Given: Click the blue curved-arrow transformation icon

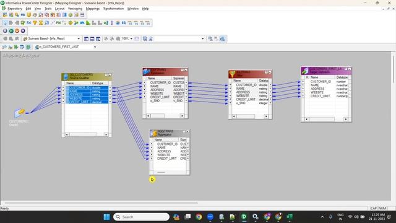Looking at the screenshot, I should point(82,23).
